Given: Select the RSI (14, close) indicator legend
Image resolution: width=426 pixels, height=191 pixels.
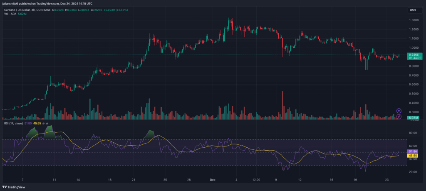Looking at the screenshot, I should click(x=13, y=123).
